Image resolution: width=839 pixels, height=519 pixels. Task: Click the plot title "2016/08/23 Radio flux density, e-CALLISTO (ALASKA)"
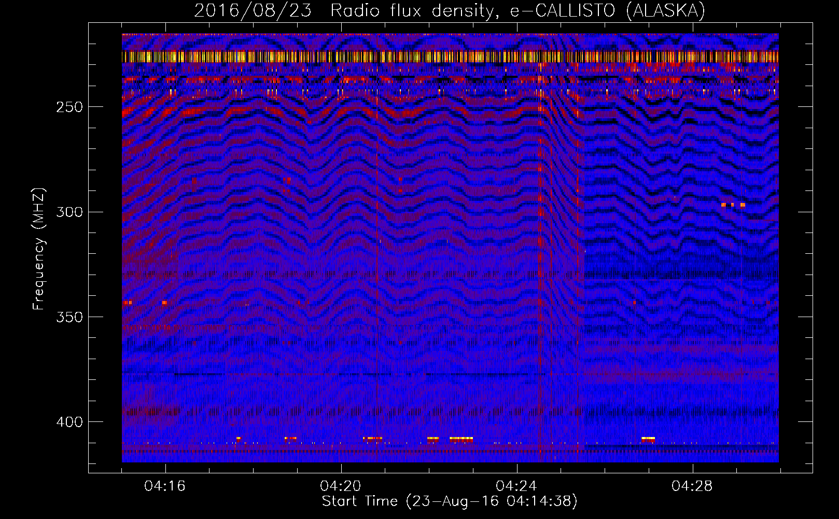450,10
